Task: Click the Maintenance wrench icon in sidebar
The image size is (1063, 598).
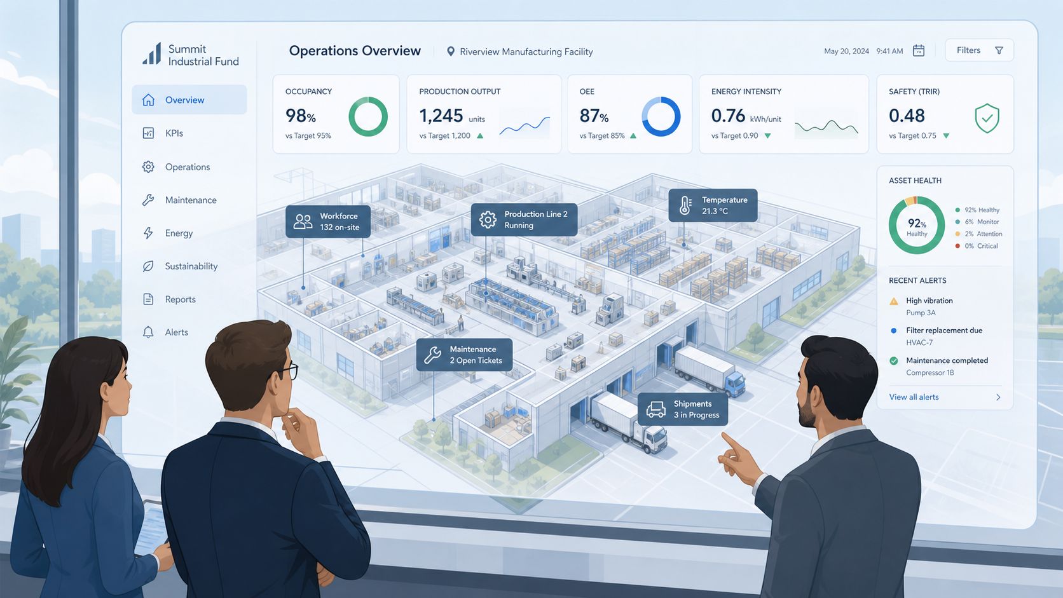Action: (148, 200)
